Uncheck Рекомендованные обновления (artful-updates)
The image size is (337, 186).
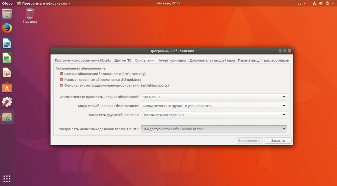click(x=62, y=80)
